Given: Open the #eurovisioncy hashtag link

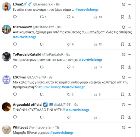Looking at the screenshot, I should tap(49, 87).
